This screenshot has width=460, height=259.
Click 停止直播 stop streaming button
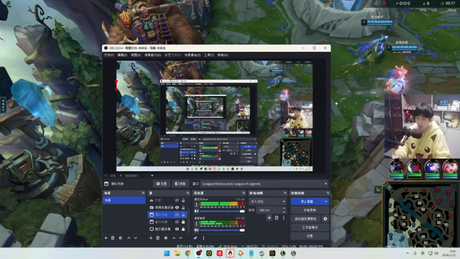(x=307, y=201)
